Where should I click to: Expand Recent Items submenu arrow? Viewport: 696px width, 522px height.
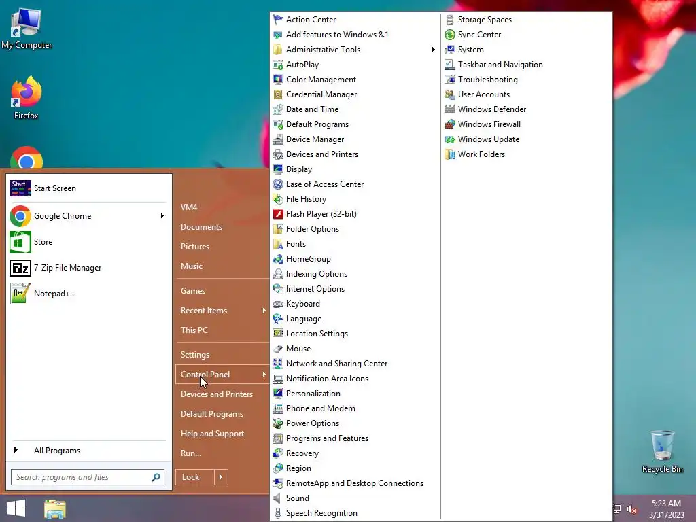point(264,311)
